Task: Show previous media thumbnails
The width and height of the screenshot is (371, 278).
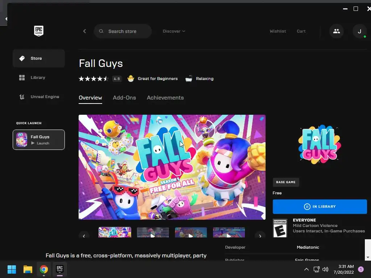Action: pos(84,236)
